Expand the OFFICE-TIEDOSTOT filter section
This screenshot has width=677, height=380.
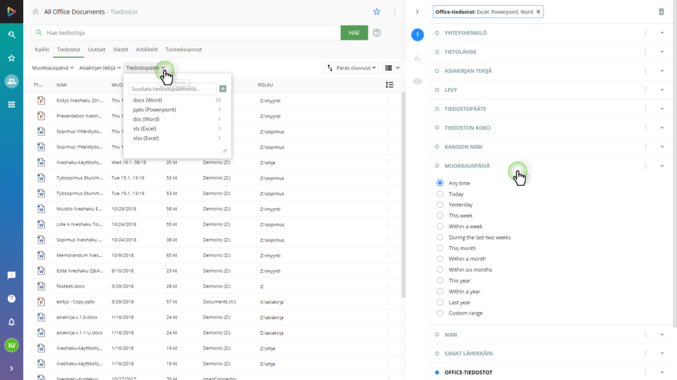[x=662, y=372]
